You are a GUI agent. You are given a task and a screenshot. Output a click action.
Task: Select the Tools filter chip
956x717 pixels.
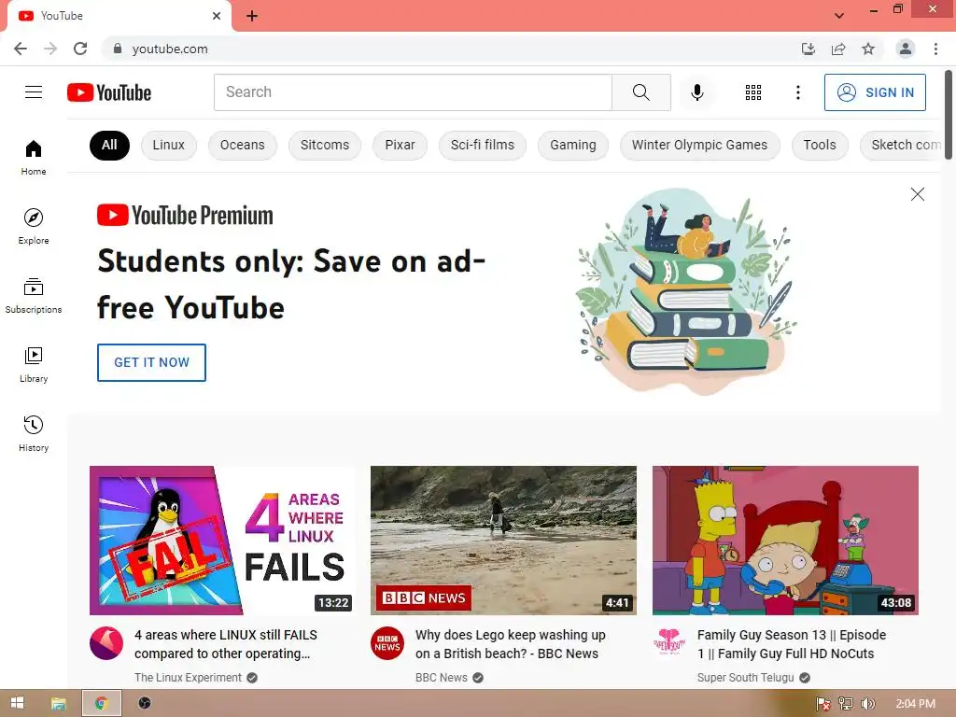pos(820,145)
